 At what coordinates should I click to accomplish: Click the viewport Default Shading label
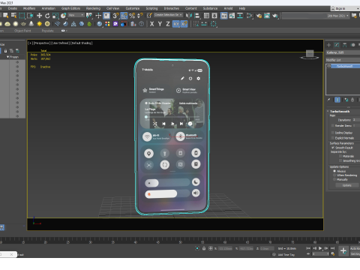tap(82, 43)
